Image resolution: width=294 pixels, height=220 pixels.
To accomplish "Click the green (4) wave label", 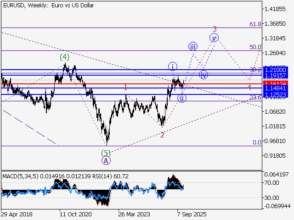I will tap(65, 57).
